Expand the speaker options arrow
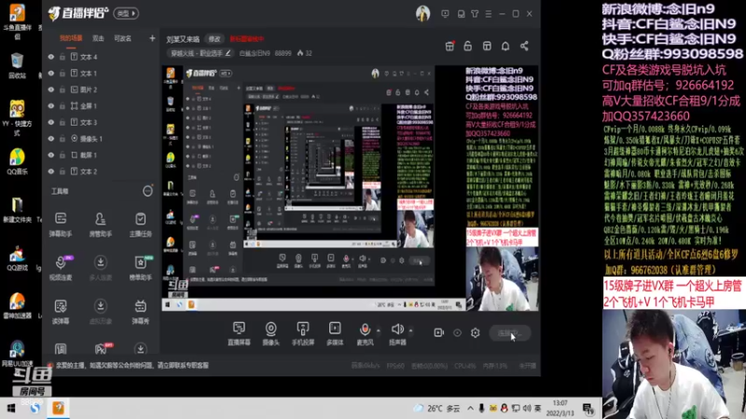This screenshot has width=746, height=419. [410, 331]
